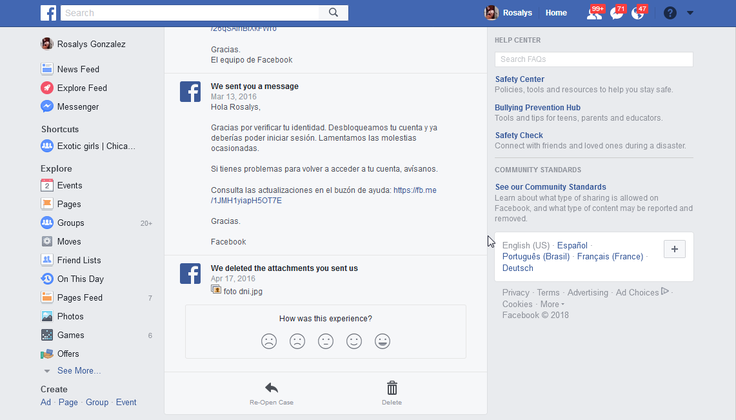Open the Bullying Prevention Hub link
Image resolution: width=736 pixels, height=420 pixels.
tap(537, 108)
